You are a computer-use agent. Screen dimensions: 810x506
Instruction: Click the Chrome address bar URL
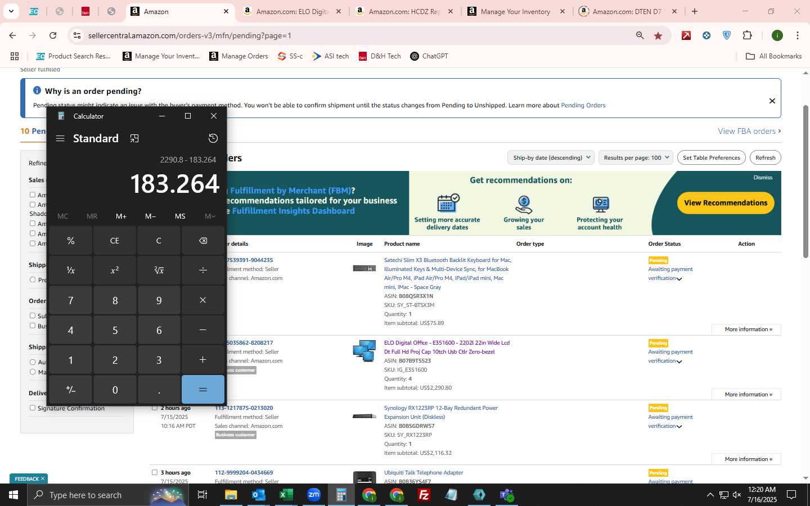(x=190, y=35)
